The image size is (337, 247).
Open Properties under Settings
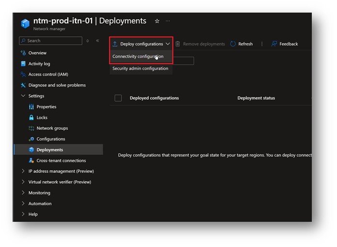pyautogui.click(x=46, y=107)
